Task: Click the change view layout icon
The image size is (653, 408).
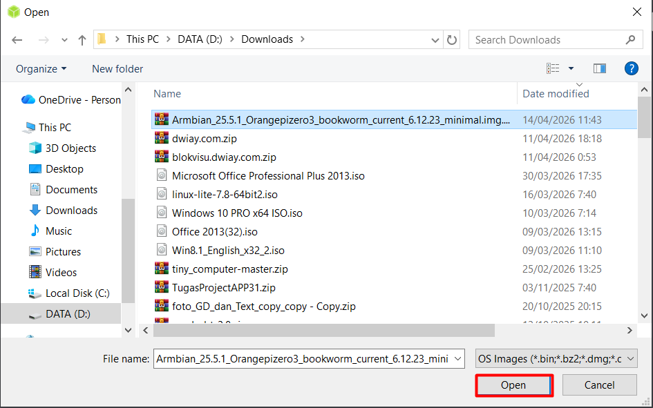Action: 553,68
